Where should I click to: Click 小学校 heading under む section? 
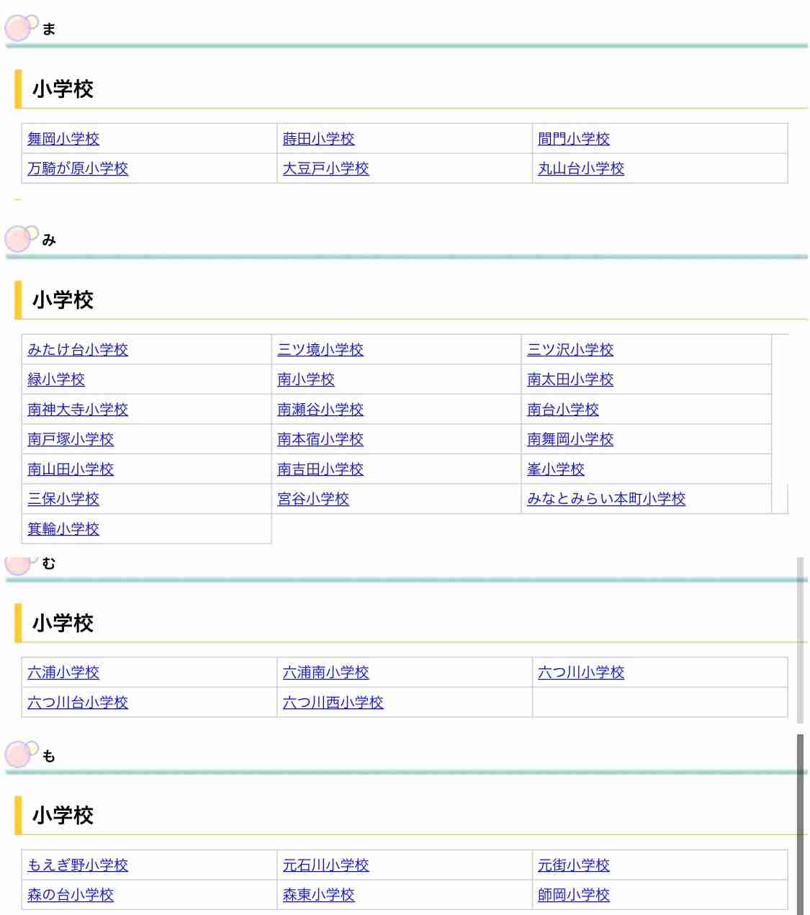tap(63, 623)
